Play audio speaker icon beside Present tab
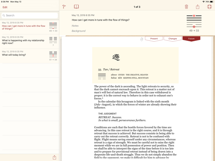Viewport: 215px width, 161px height. coord(142,39)
